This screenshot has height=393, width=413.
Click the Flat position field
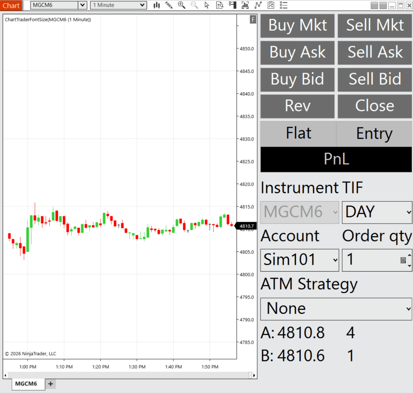pos(298,134)
